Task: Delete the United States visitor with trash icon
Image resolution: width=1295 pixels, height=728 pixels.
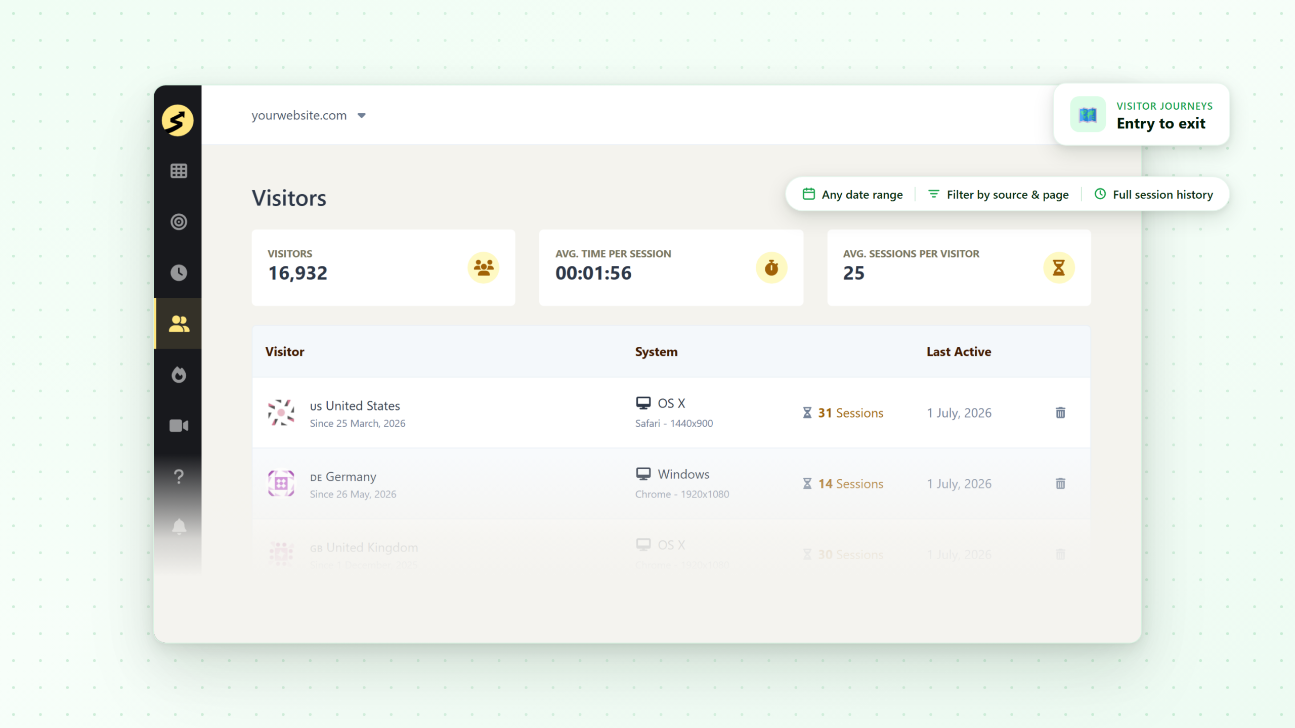Action: 1061,413
